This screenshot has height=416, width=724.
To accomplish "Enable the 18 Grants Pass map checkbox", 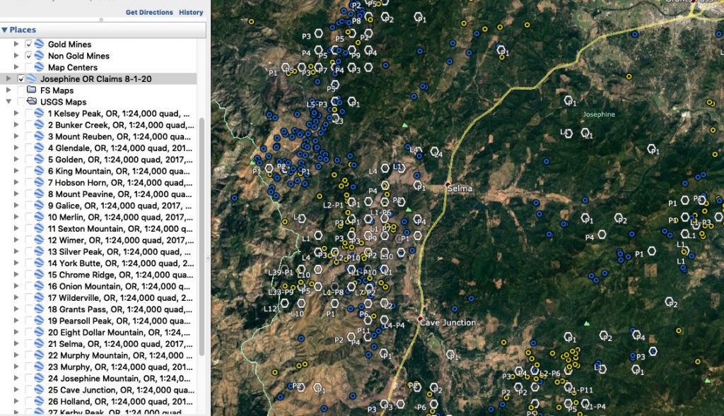I will pos(29,309).
